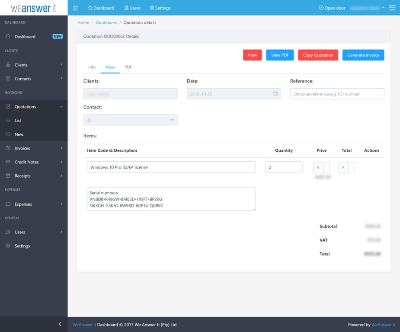Screen dimensions: 400x332
Task: Click the Clients input field
Action: click(130, 94)
